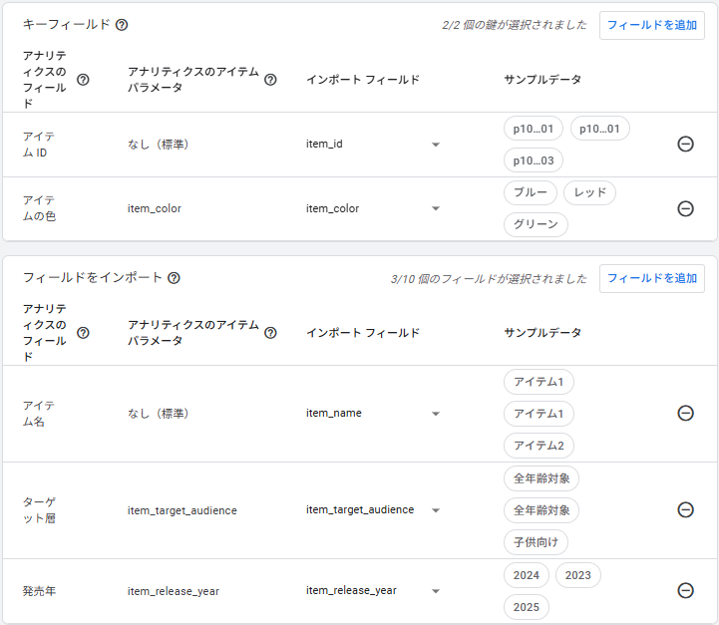
Task: Click the help icon next to キーフィールド
Action: 122,25
